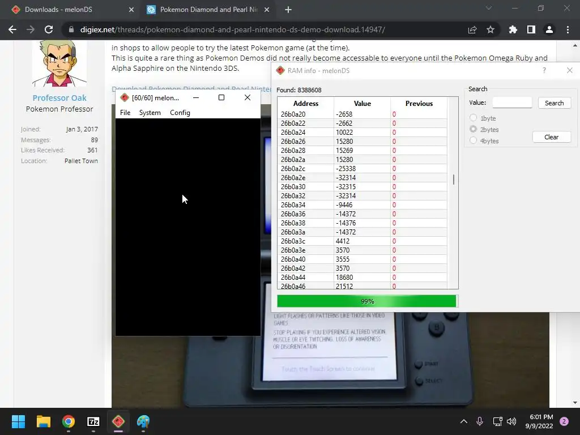Go back using the browser back arrow
This screenshot has width=580, height=435.
pos(12,29)
